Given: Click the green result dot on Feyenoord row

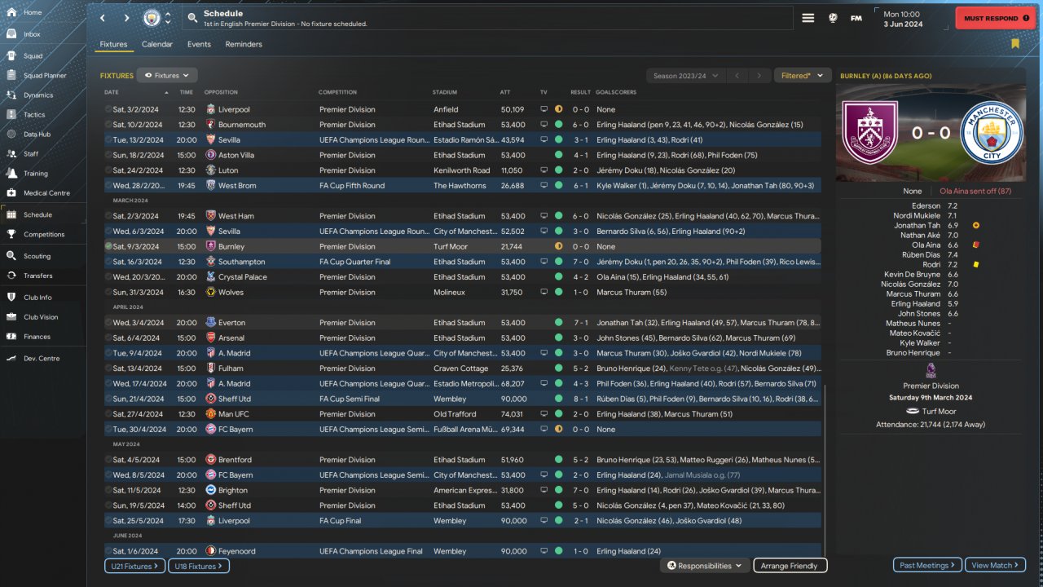Looking at the screenshot, I should 558,551.
